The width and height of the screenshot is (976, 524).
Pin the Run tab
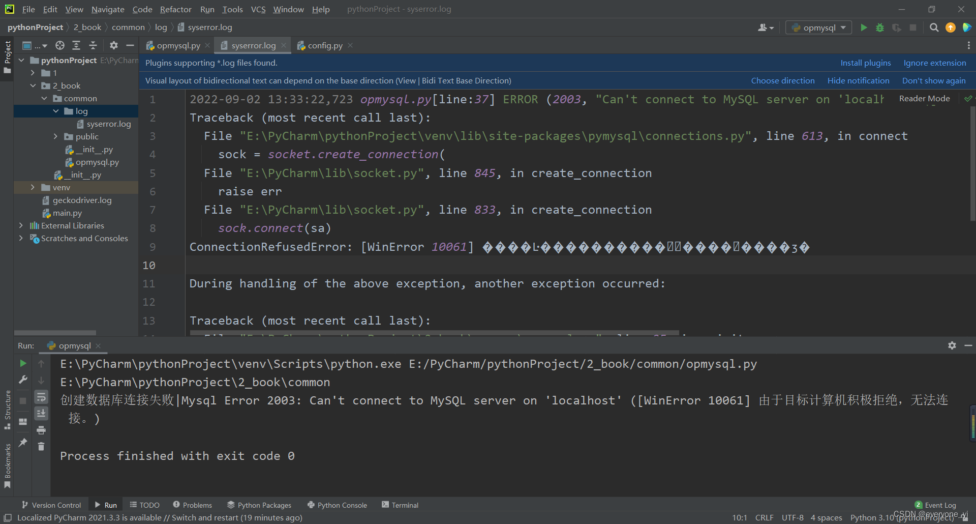pos(23,443)
